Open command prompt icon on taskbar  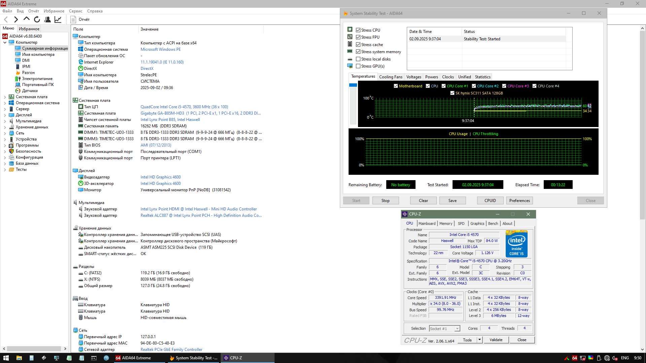tap(94, 358)
